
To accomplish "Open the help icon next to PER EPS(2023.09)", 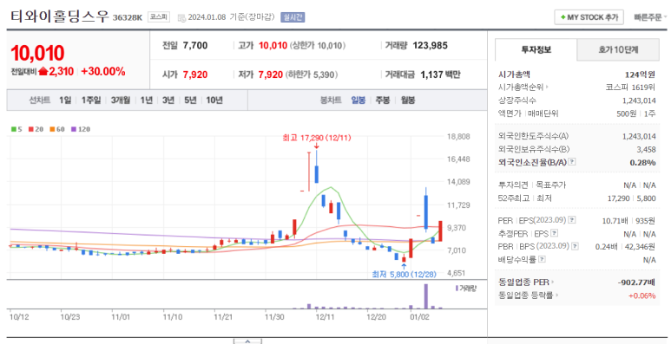I will (x=572, y=219).
